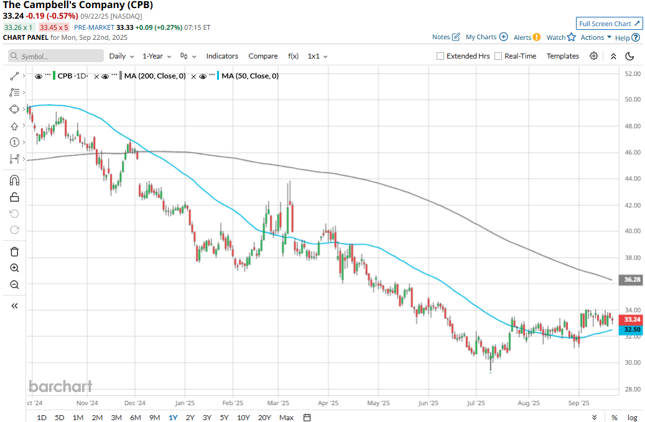
Task: Select the Max time range
Action: click(x=286, y=418)
